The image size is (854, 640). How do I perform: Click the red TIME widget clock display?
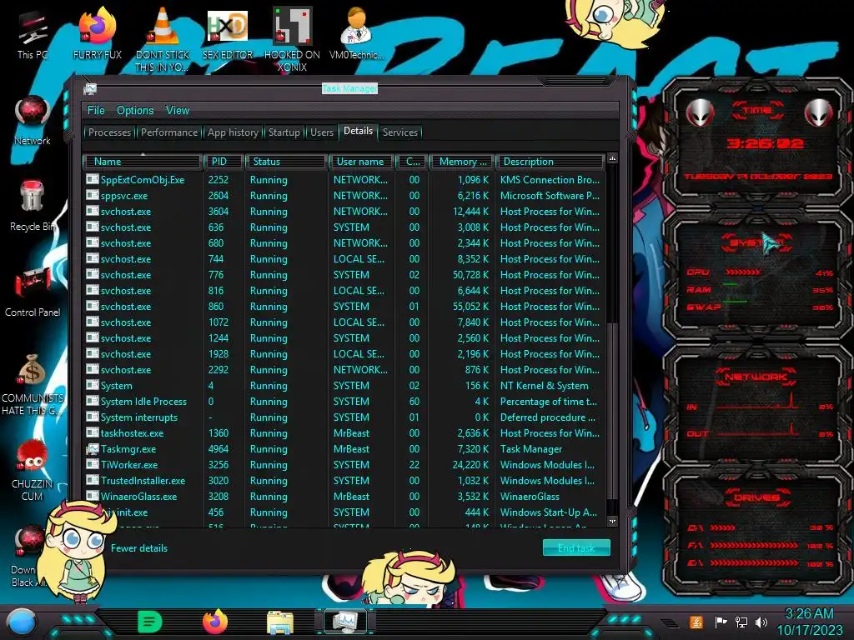pyautogui.click(x=765, y=143)
